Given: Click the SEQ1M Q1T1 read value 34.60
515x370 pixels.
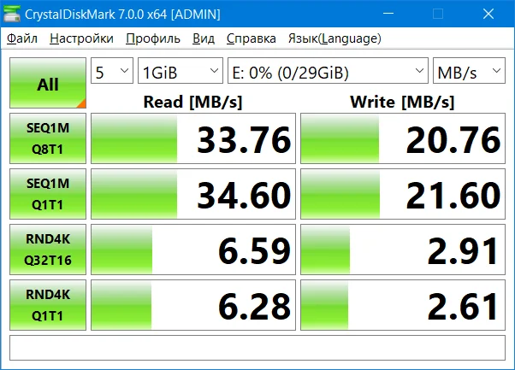Looking at the screenshot, I should pyautogui.click(x=193, y=194).
